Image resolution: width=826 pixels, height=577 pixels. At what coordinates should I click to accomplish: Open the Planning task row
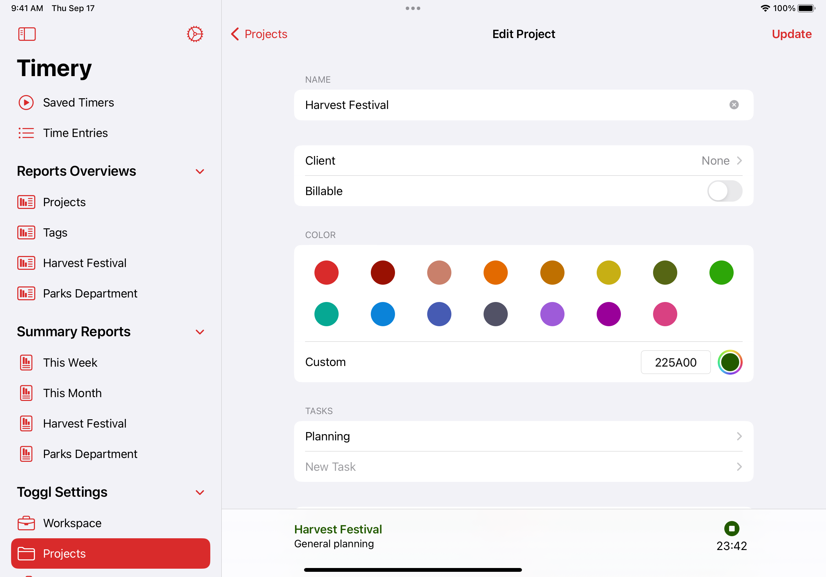click(x=523, y=436)
